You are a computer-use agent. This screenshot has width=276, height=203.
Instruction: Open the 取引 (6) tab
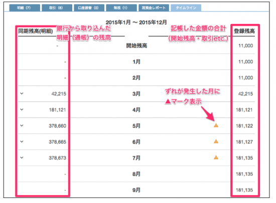[x=57, y=8]
